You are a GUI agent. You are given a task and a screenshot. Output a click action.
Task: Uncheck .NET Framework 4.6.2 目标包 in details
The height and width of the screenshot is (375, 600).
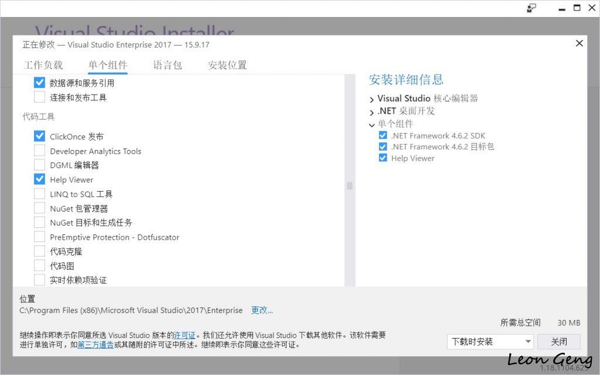click(x=383, y=146)
